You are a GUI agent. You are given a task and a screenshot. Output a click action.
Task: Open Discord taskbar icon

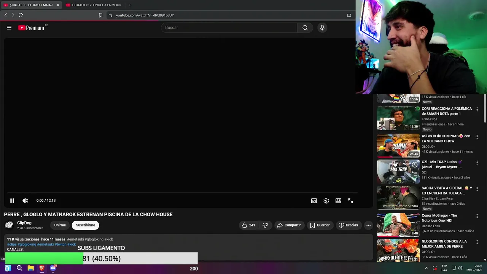pos(53,268)
